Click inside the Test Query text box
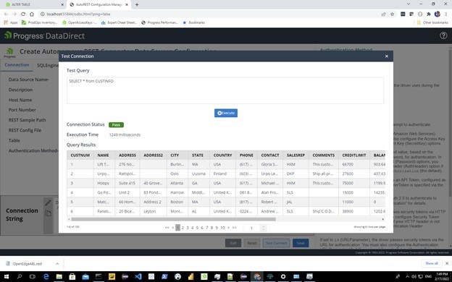The width and height of the screenshot is (452, 282). [x=225, y=90]
